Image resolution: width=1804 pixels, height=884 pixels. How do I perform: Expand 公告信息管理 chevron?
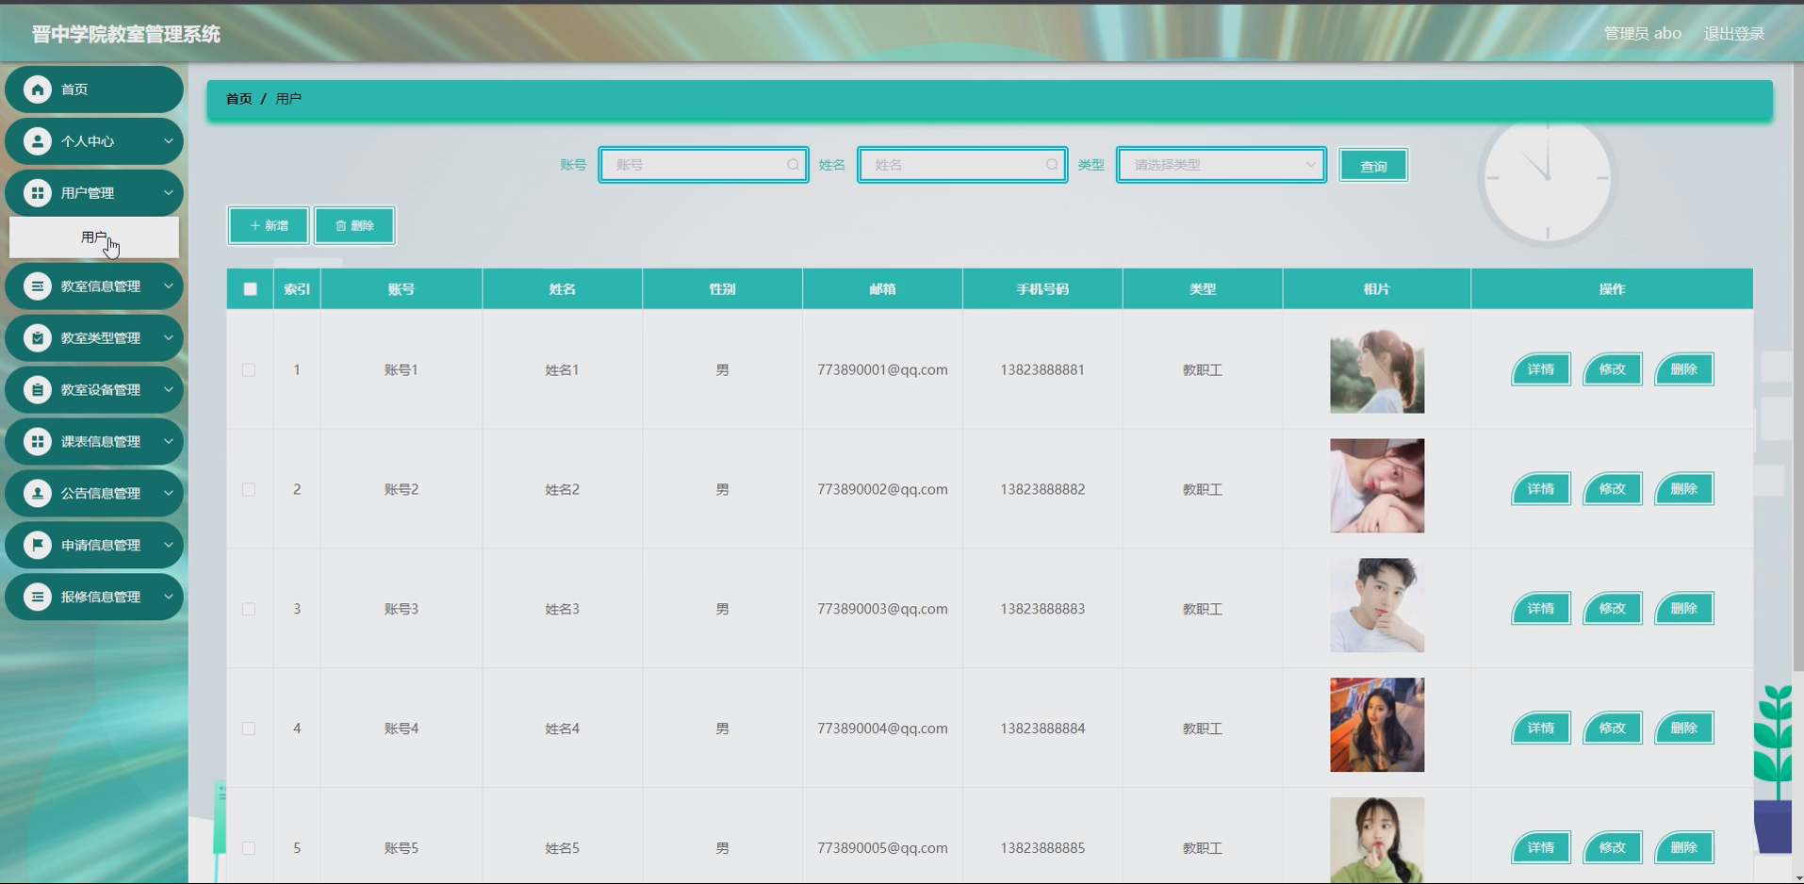(x=169, y=494)
